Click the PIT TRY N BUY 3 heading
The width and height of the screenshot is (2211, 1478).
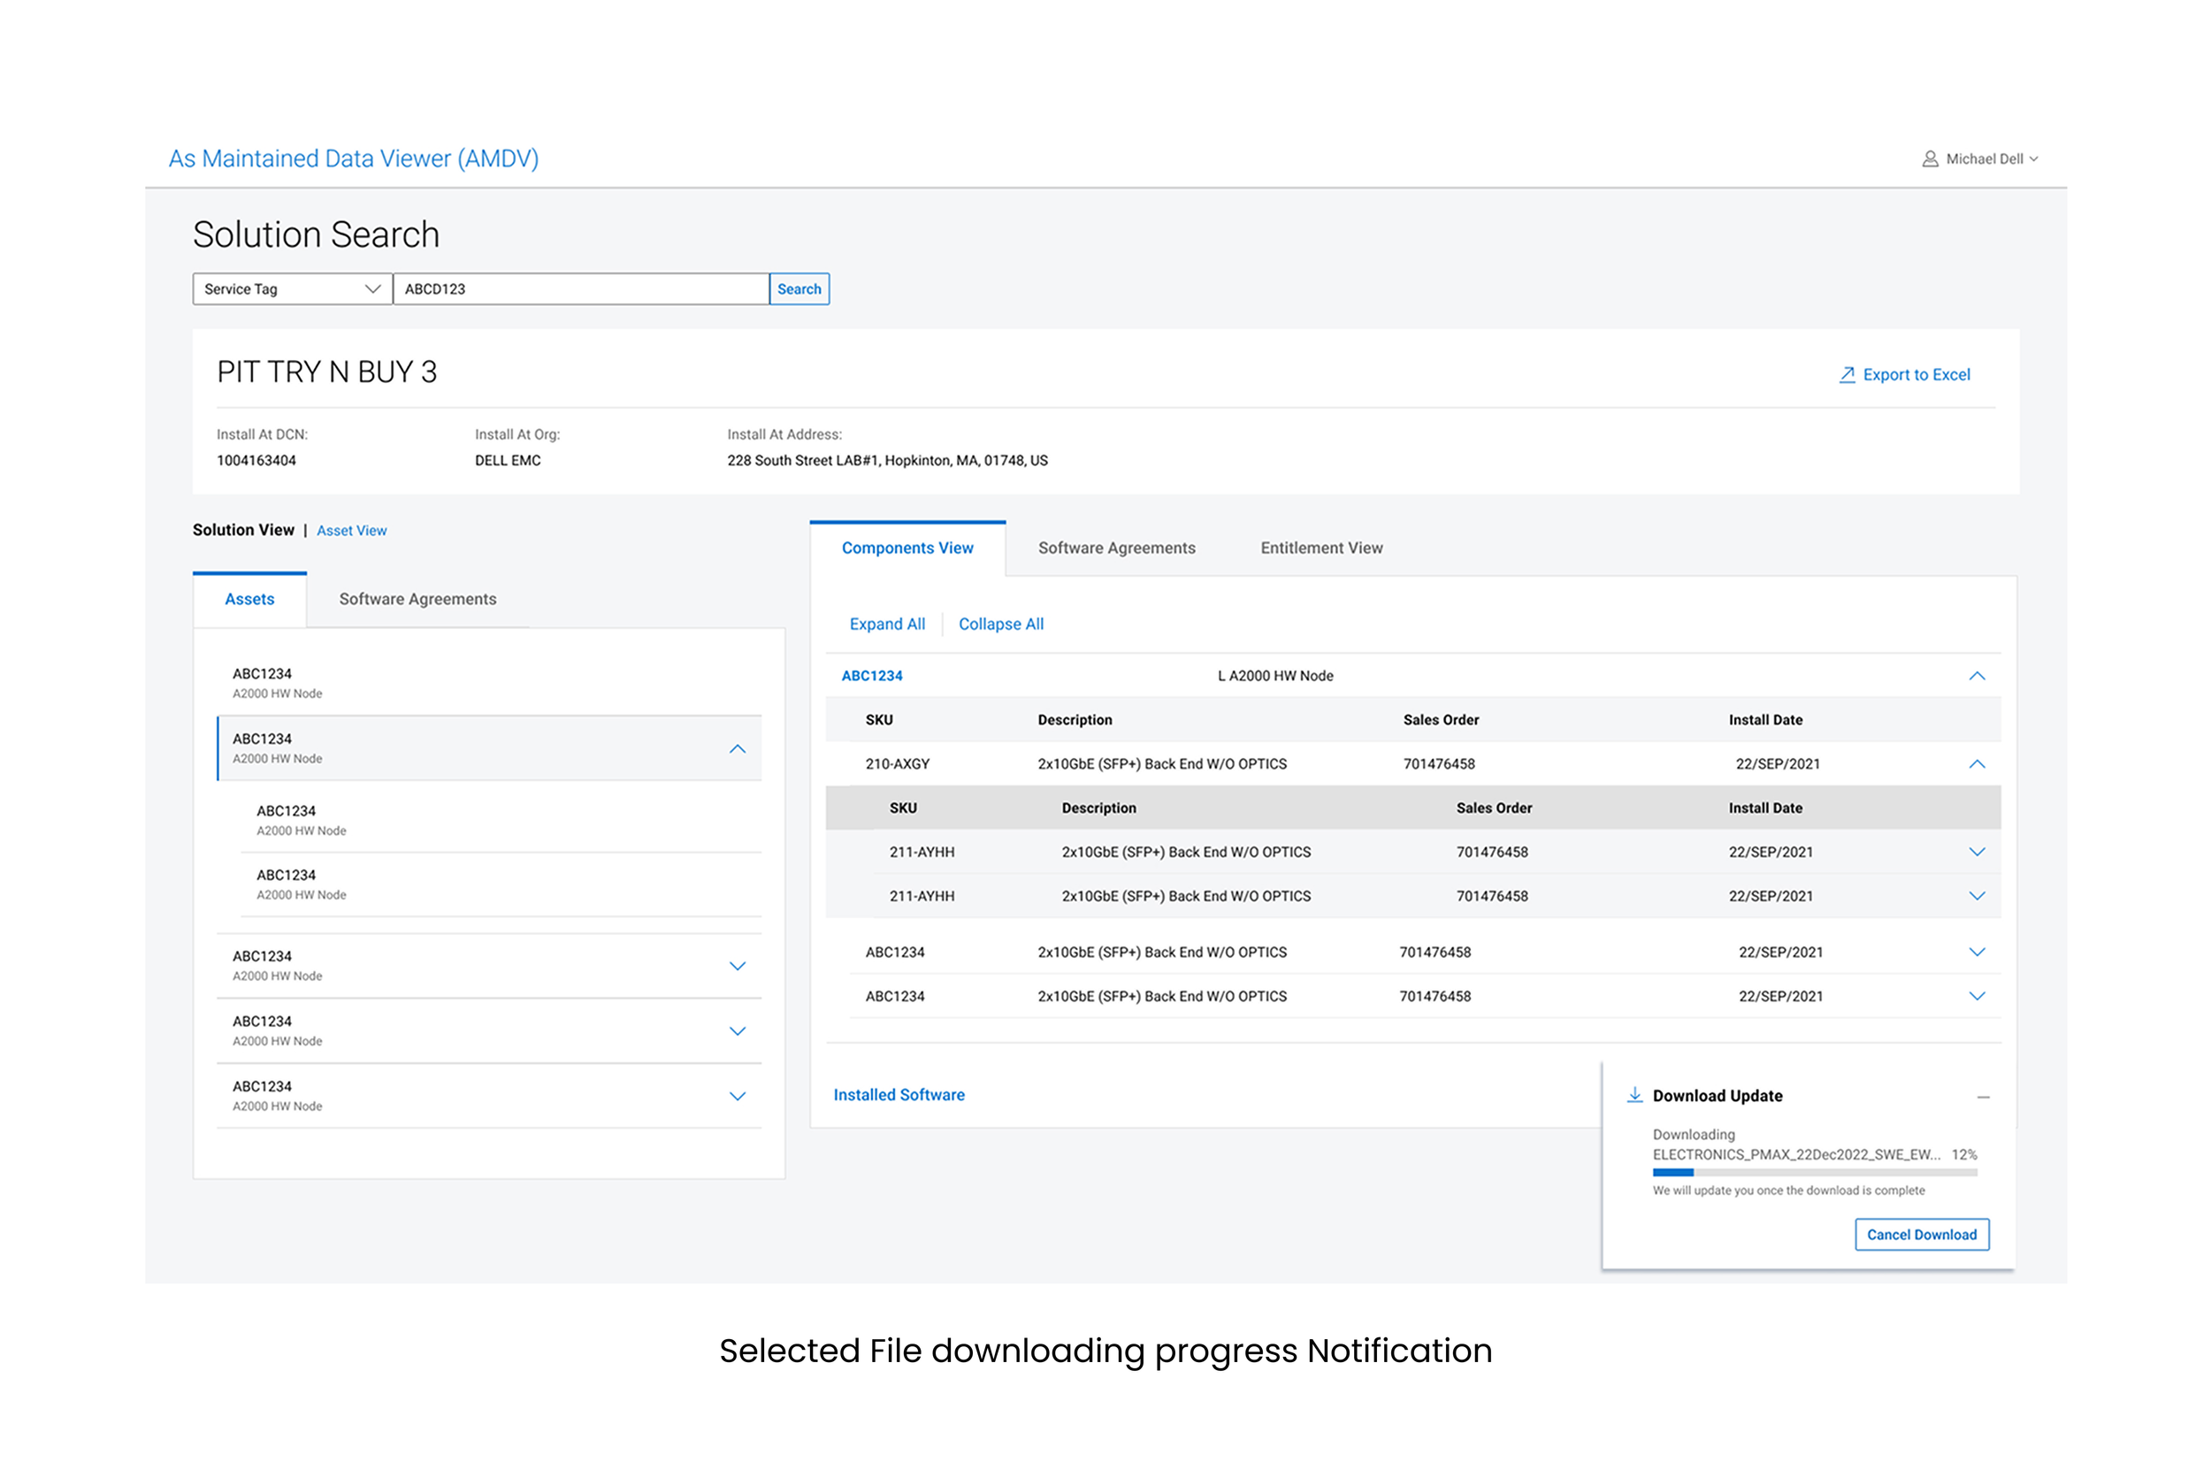click(327, 372)
